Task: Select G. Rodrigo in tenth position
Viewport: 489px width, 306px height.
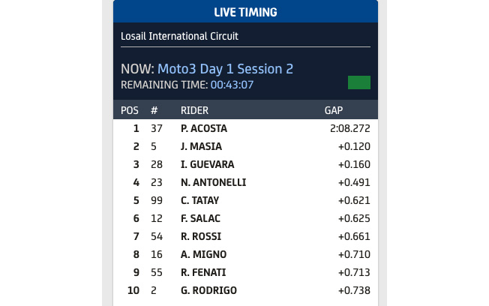Action: 208,290
